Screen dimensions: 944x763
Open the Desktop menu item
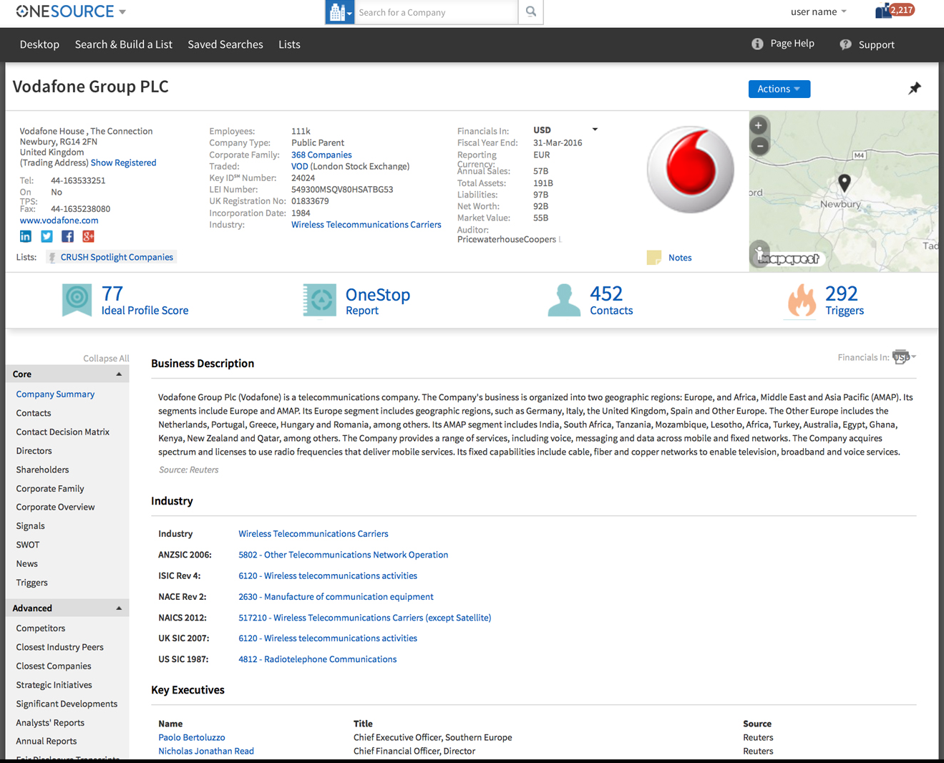pos(39,44)
